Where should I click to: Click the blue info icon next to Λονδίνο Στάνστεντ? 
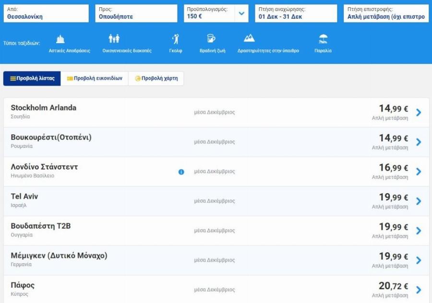coord(181,171)
